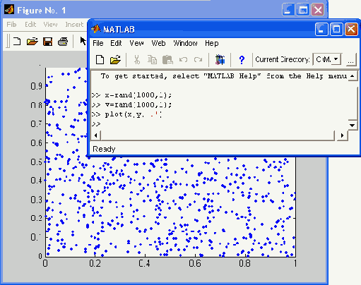Click the Copy icon in MATLAB toolbar
Viewport: 361px width, 285px height.
(152, 60)
